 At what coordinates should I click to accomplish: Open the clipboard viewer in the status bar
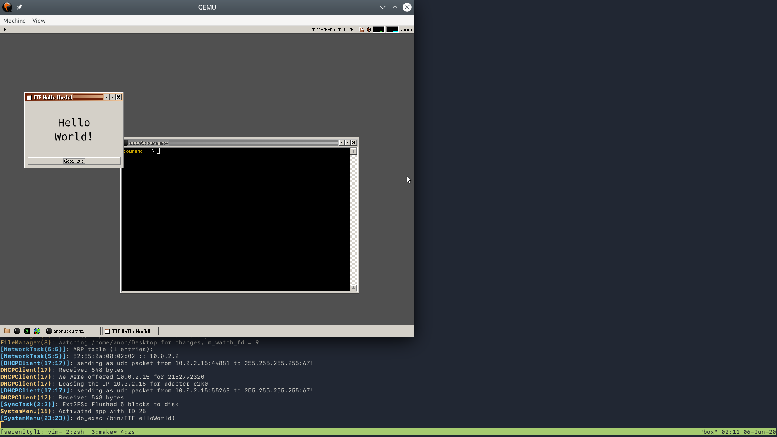tap(361, 29)
